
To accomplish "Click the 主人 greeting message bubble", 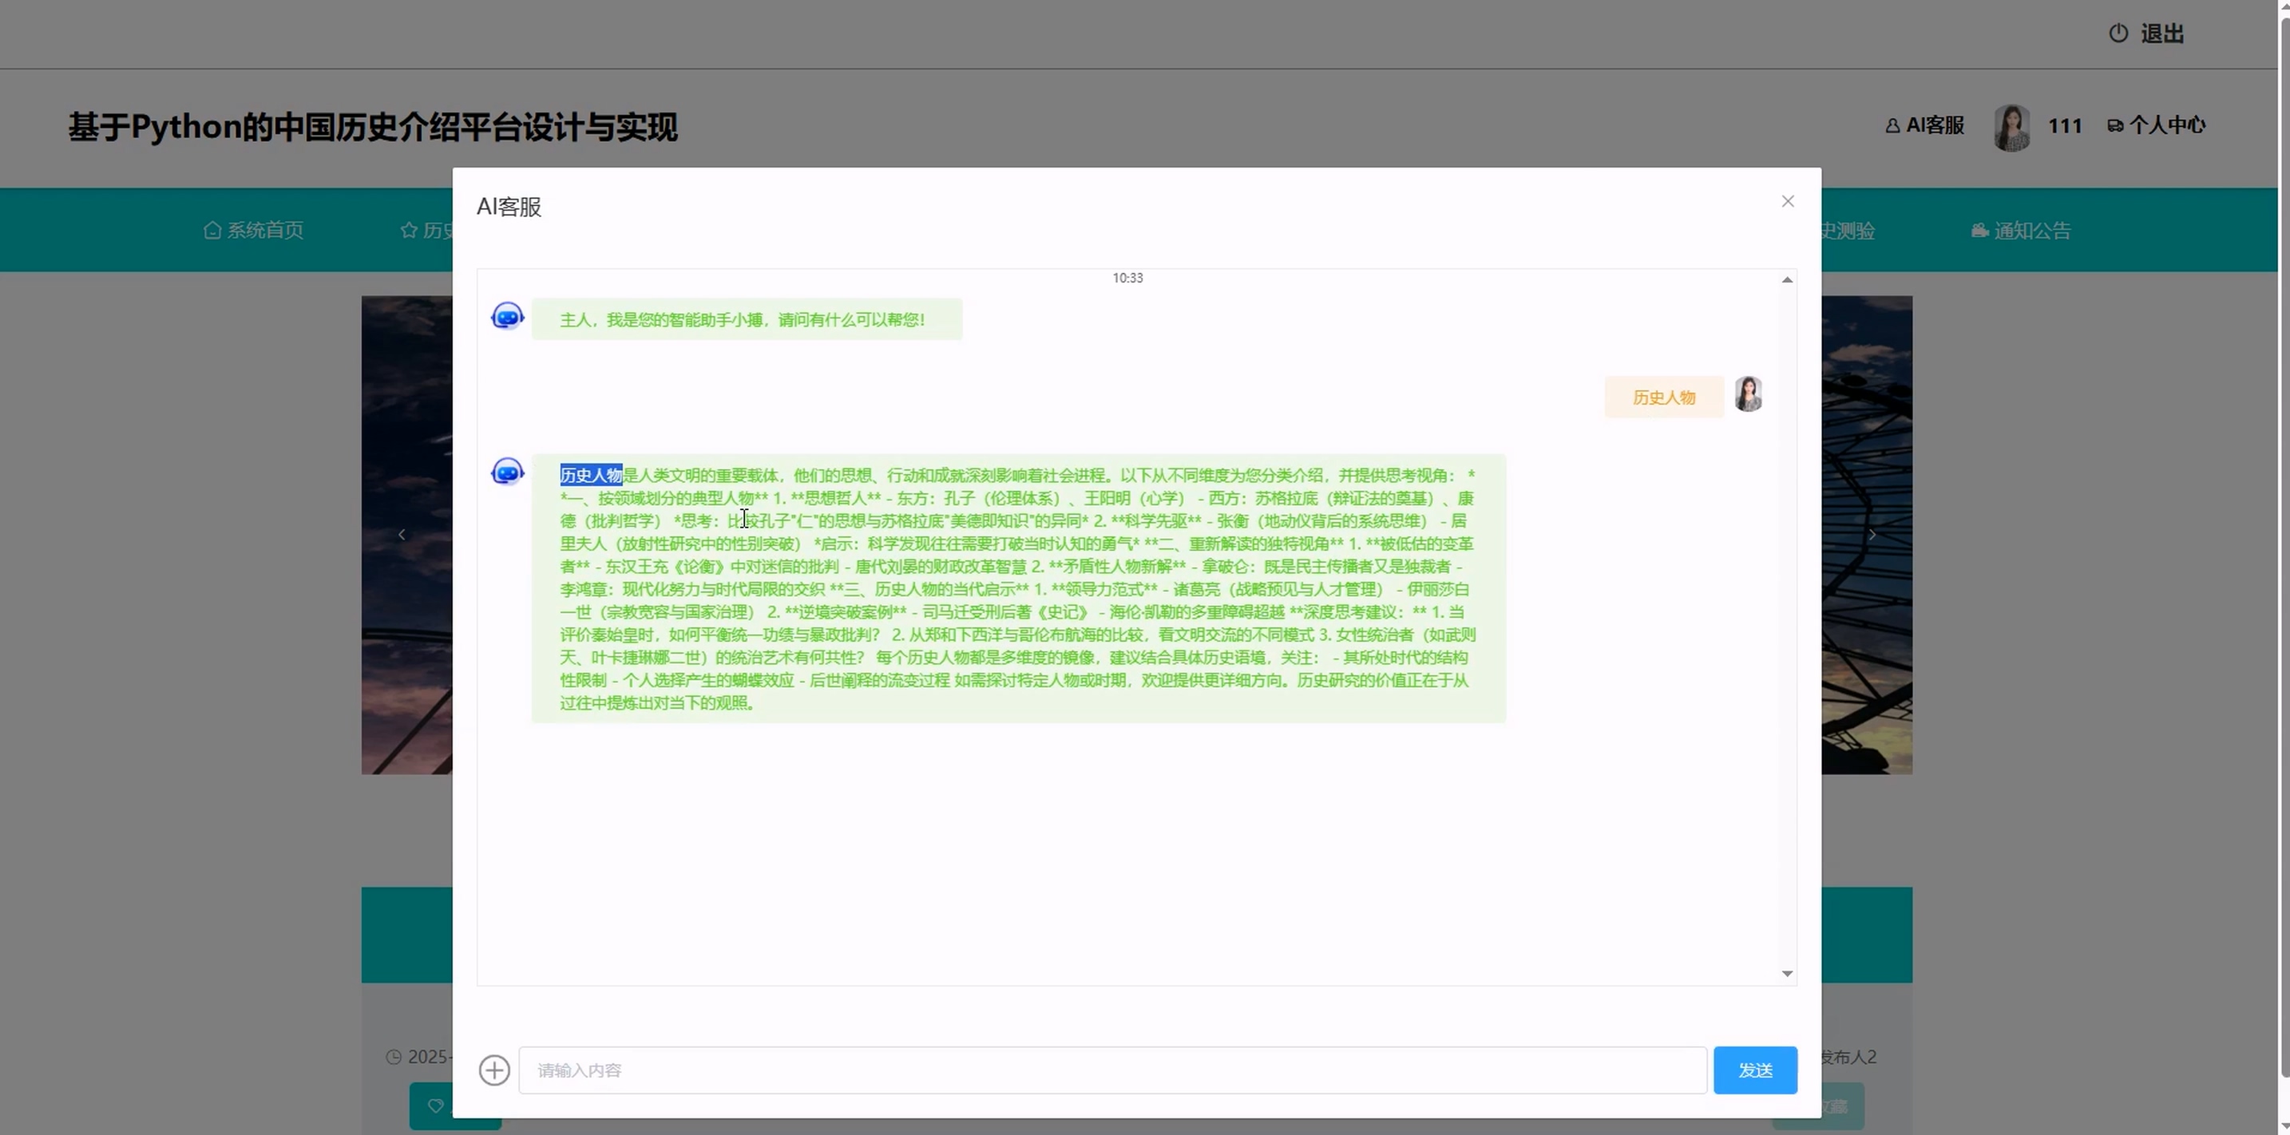I will 746,319.
